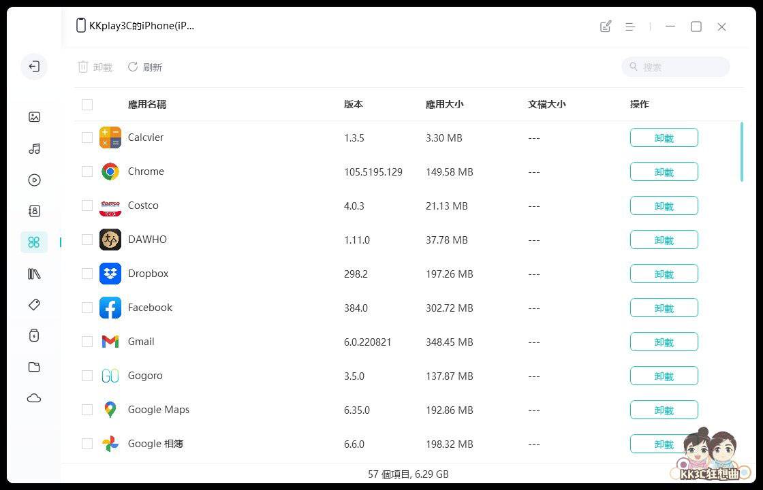Click the 應用名稱 column header
The image size is (763, 490).
(x=147, y=105)
